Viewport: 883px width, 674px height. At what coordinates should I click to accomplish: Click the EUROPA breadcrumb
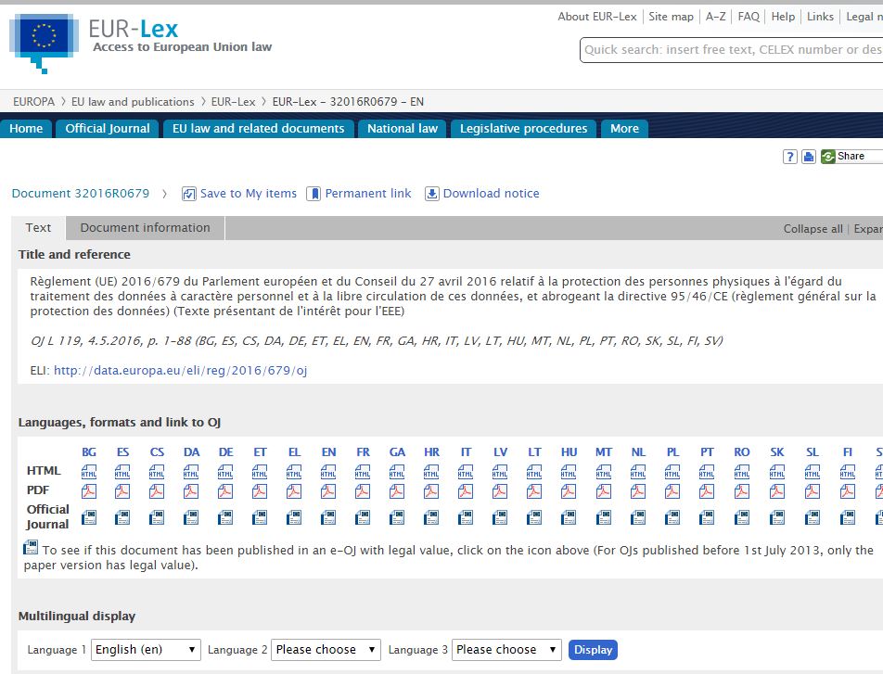pyautogui.click(x=33, y=102)
